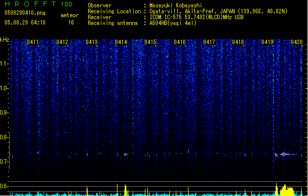
Task: Click the 1.0 kHz axis tick label
Action: [4, 88]
